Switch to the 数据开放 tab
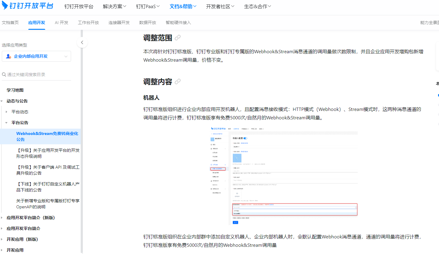 [148, 23]
